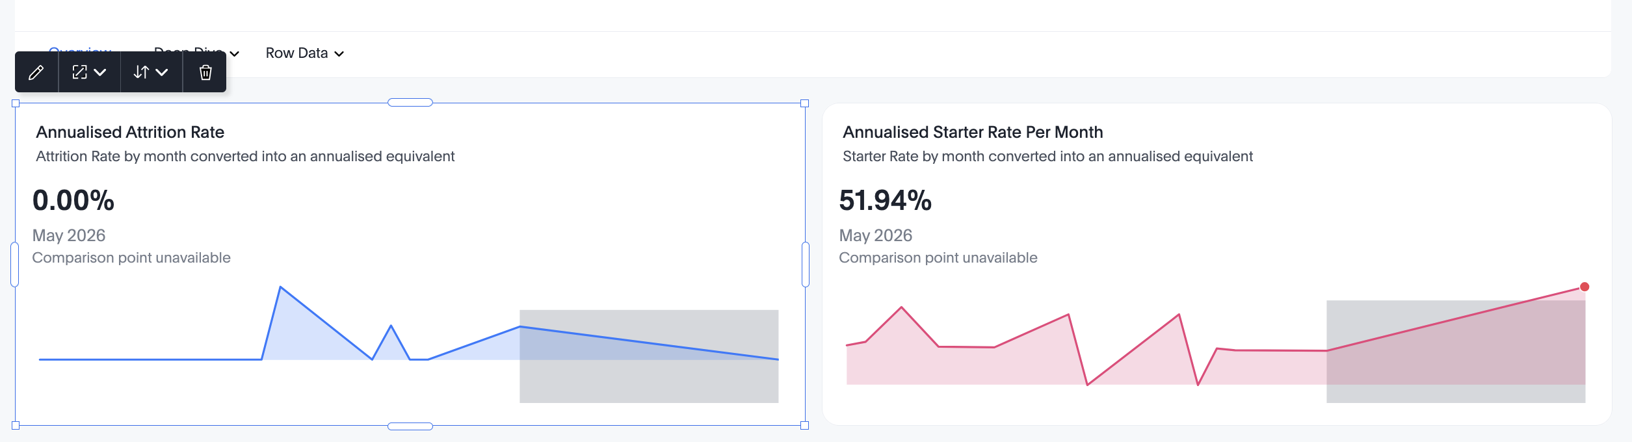
Task: Select the 0.00% attrition value
Action: 73,200
